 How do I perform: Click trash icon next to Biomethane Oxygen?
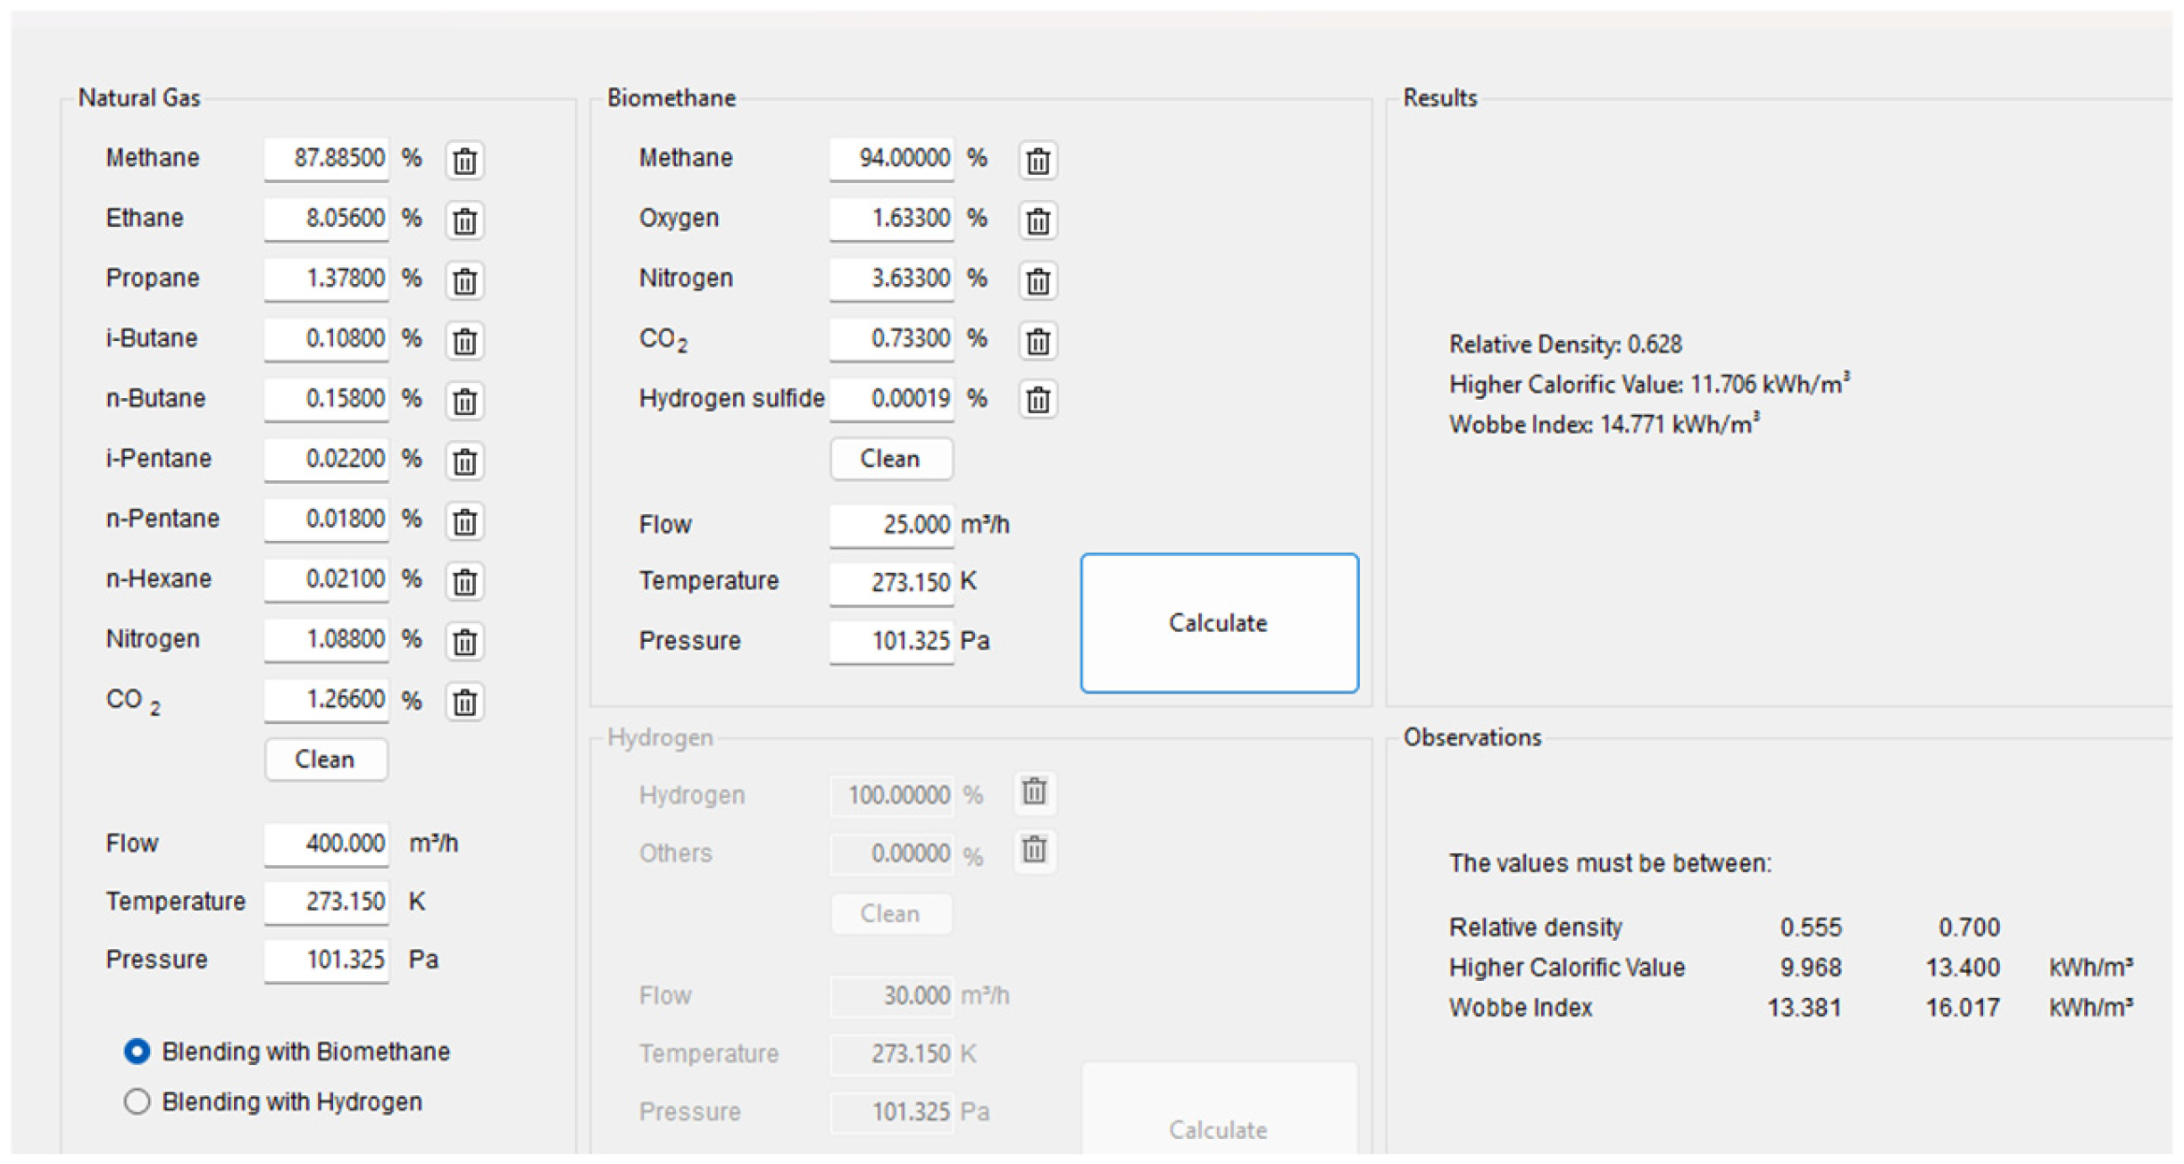[x=1038, y=220]
